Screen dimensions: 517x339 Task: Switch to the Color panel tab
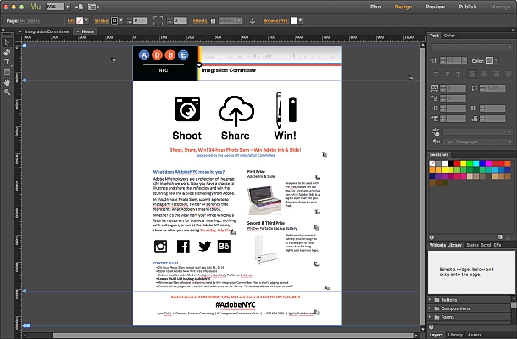pos(449,36)
